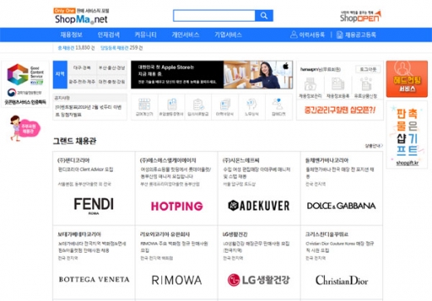The height and width of the screenshot is (301, 432).
Task: Open the BOTTEGA VENETA logo
Action: pyautogui.click(x=94, y=279)
